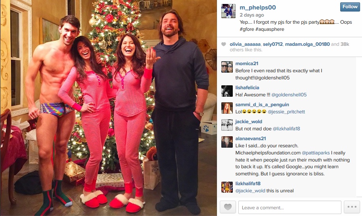Click alanaevans21's avatar picture
Viewport: 362px width, 216px height.
227,142
